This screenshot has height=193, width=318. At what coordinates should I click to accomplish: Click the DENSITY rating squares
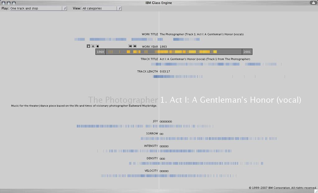162,159
